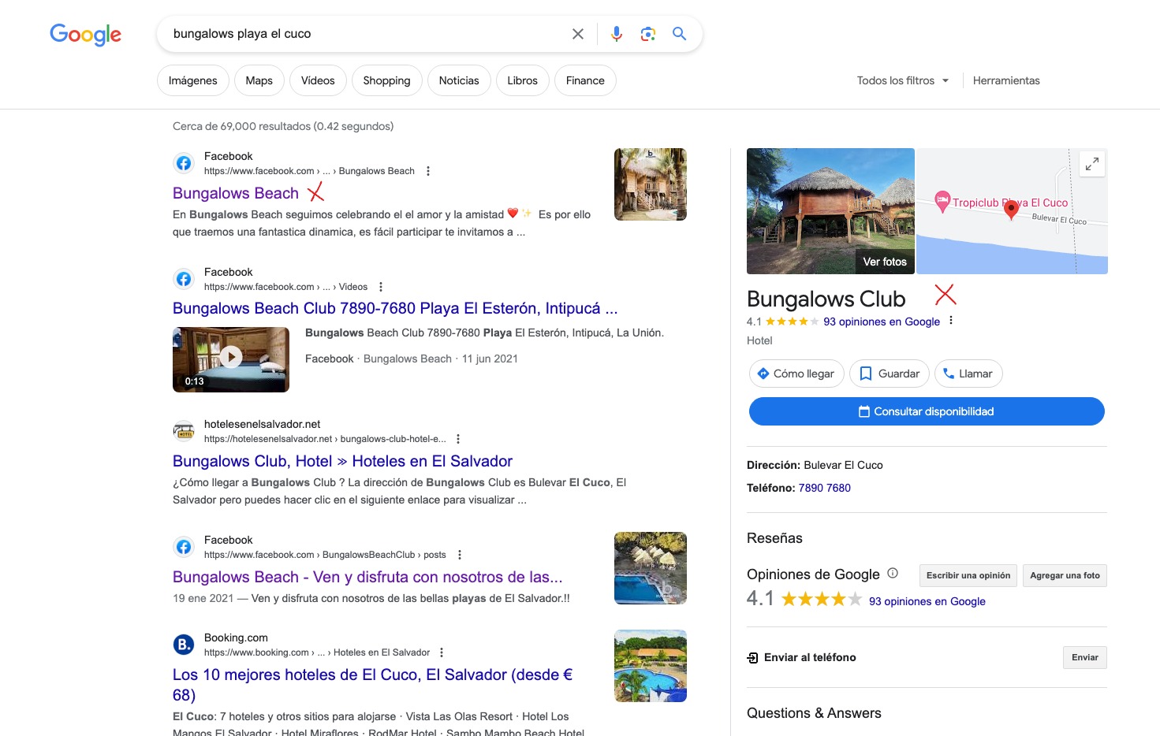Click the hotelesenelsalvador.net site favicon
Viewport: 1160px width, 736px height.
(x=184, y=431)
